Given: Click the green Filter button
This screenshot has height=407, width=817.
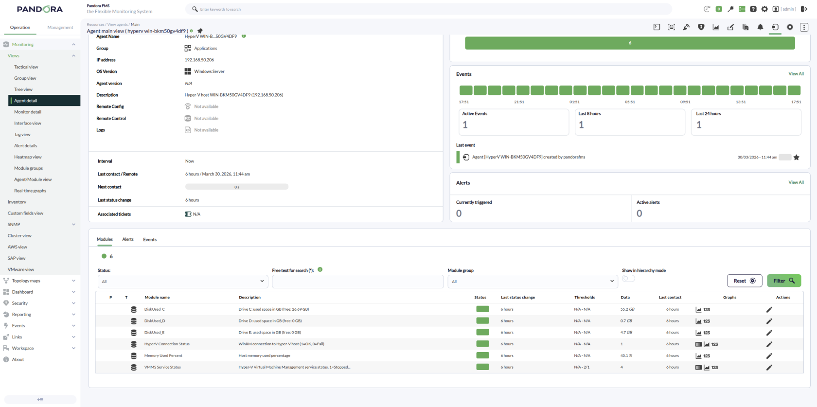Looking at the screenshot, I should click(x=784, y=281).
